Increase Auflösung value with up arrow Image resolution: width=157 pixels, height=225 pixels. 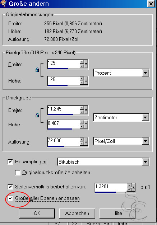click(82, 139)
